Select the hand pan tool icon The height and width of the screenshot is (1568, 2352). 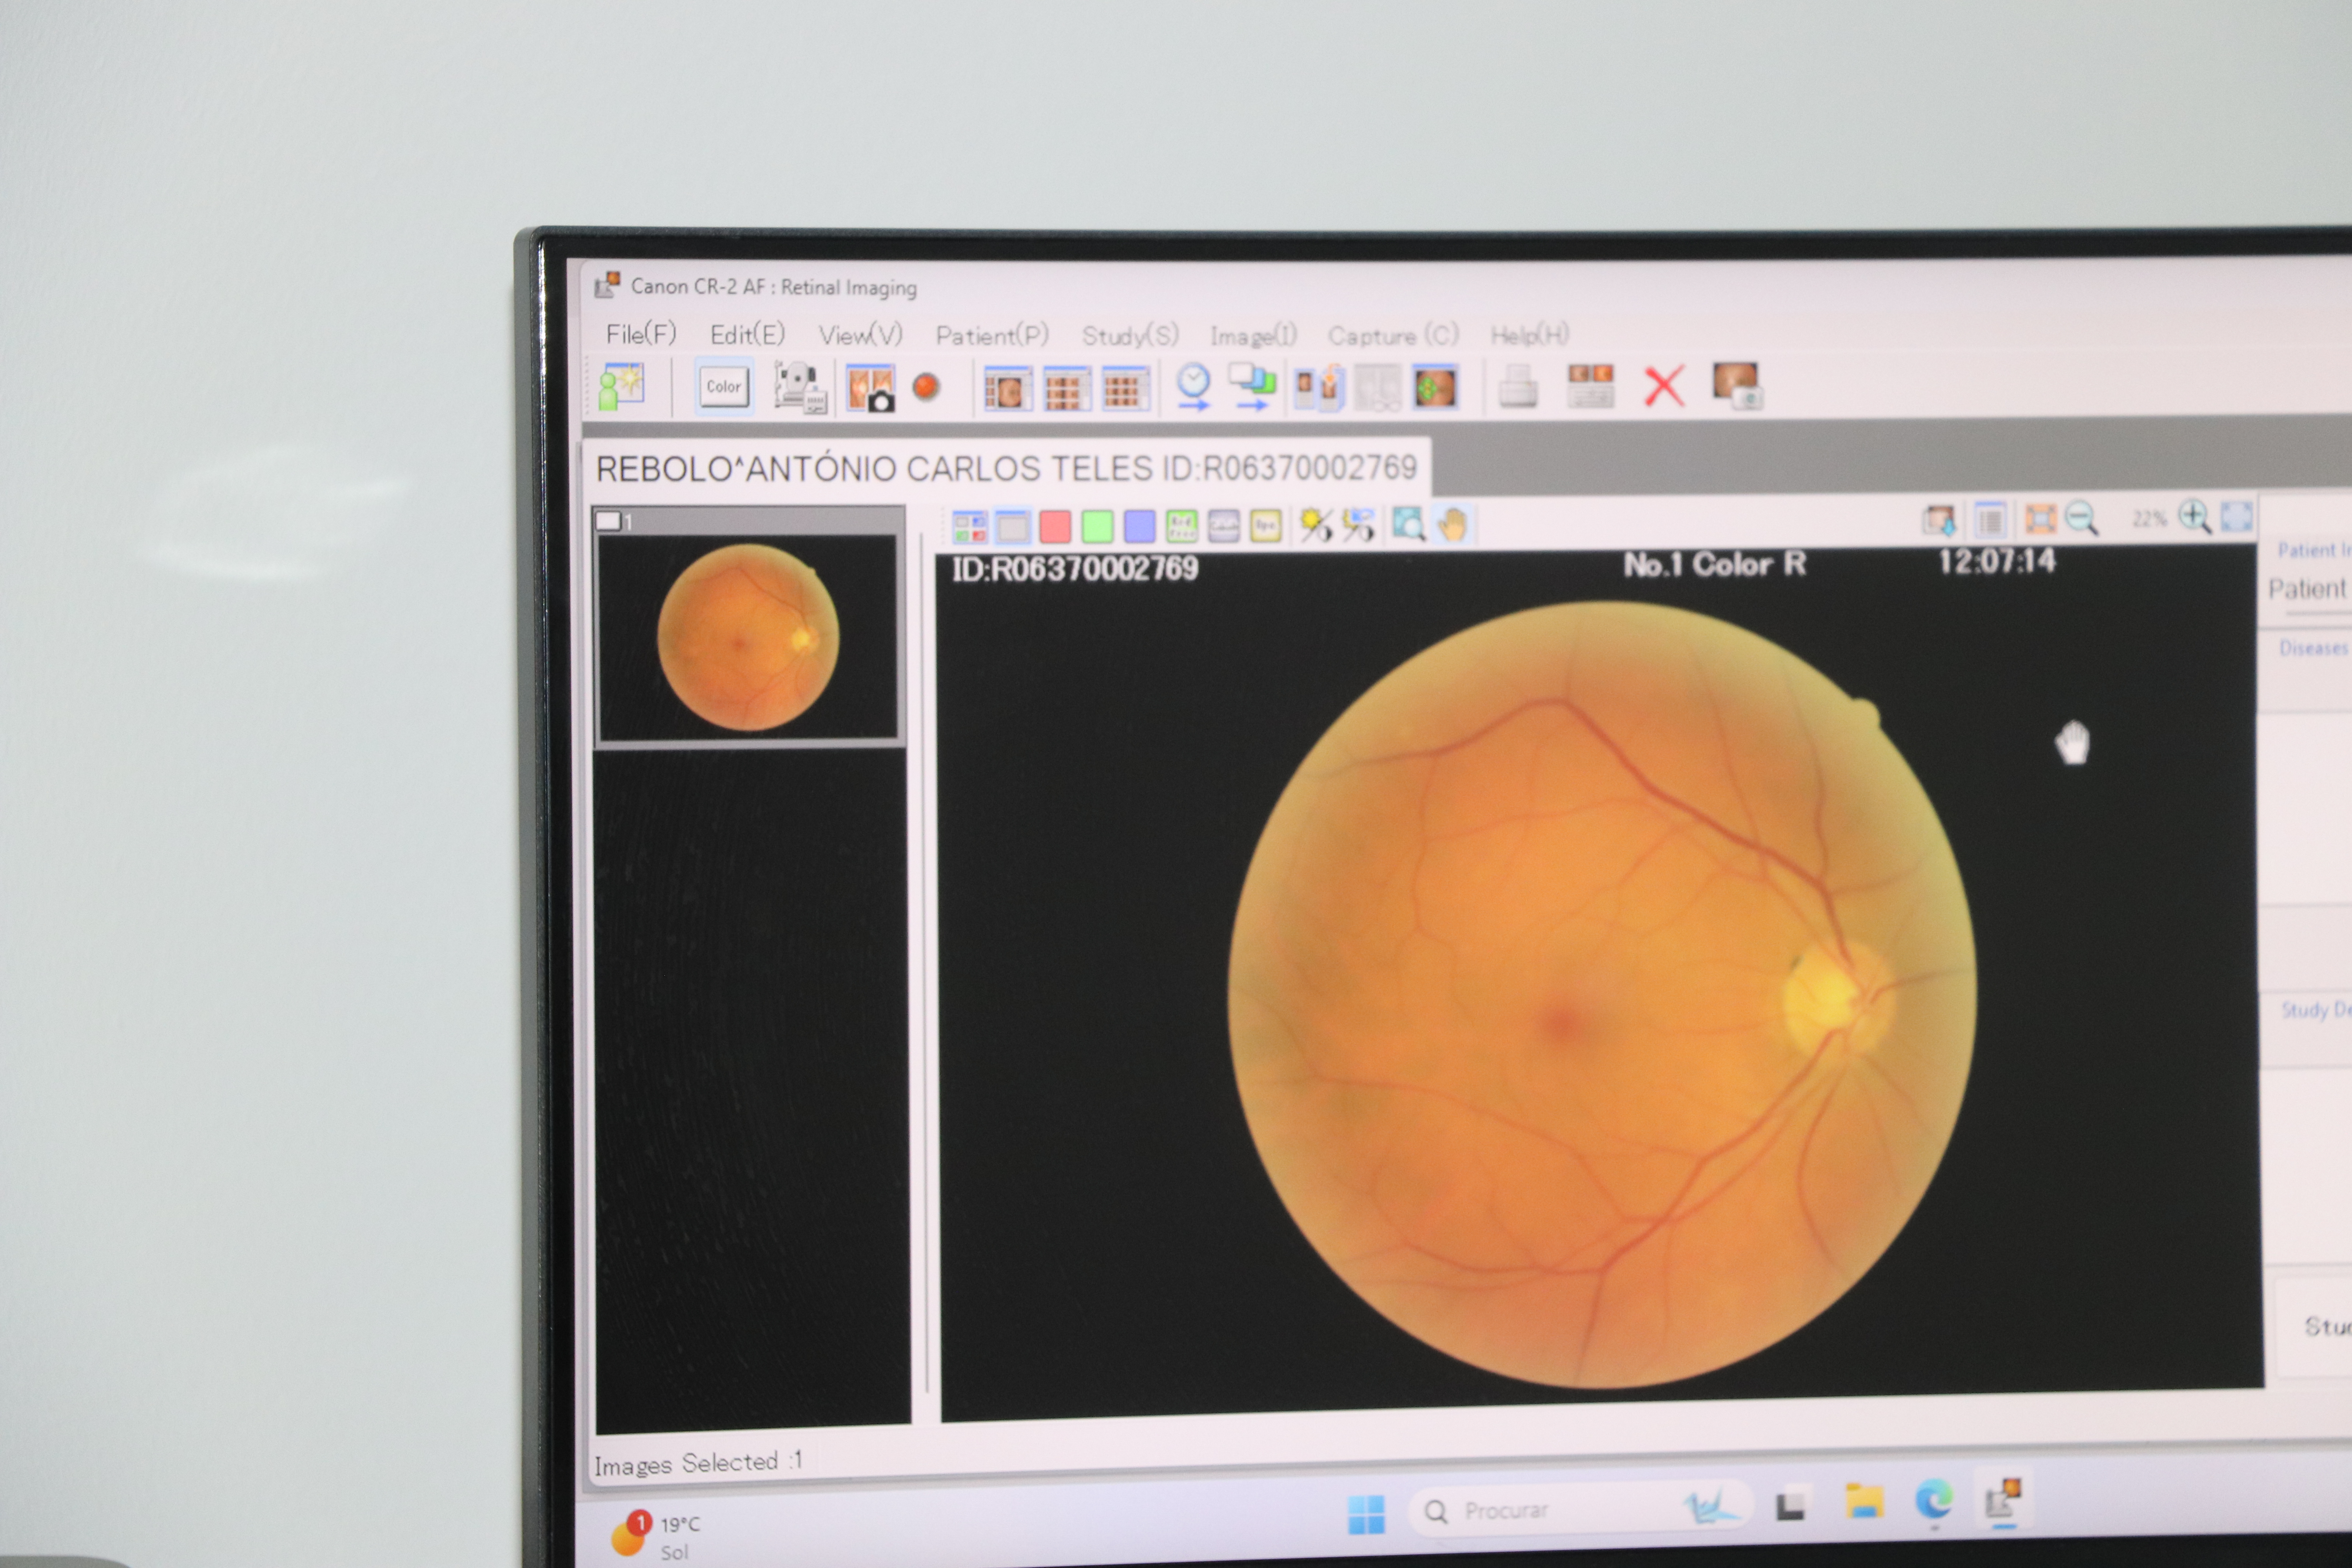[1452, 524]
